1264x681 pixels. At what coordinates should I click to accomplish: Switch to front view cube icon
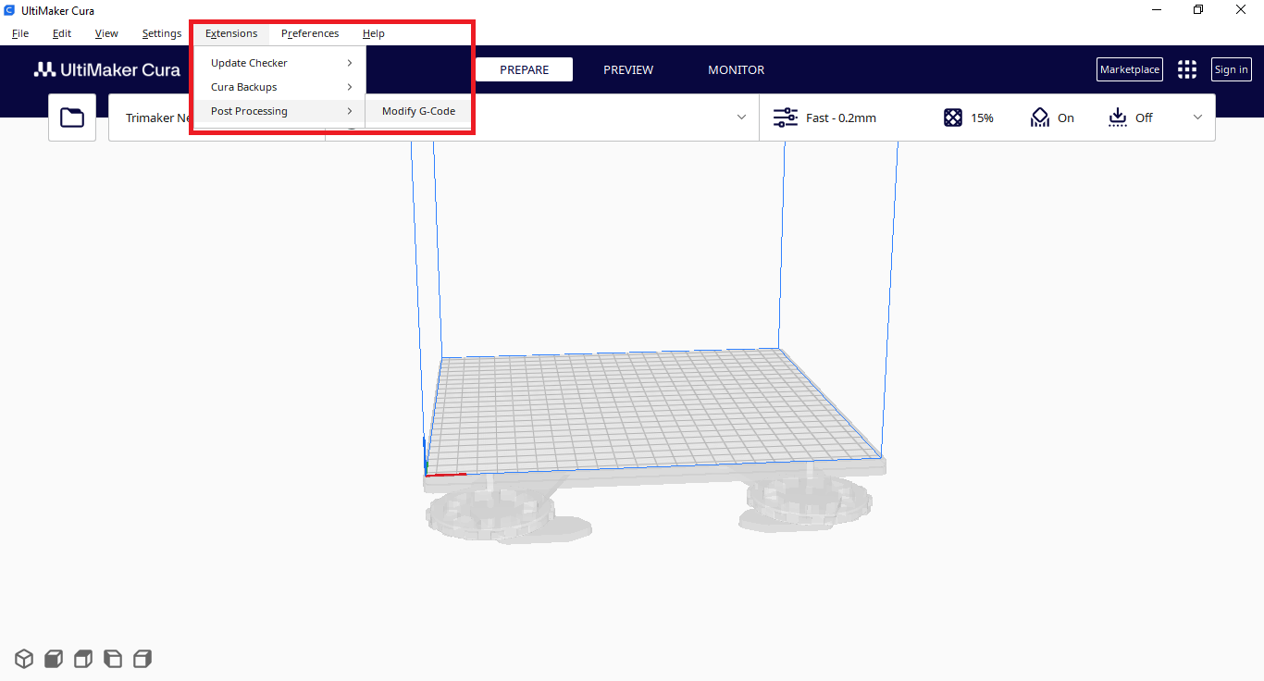pos(54,659)
